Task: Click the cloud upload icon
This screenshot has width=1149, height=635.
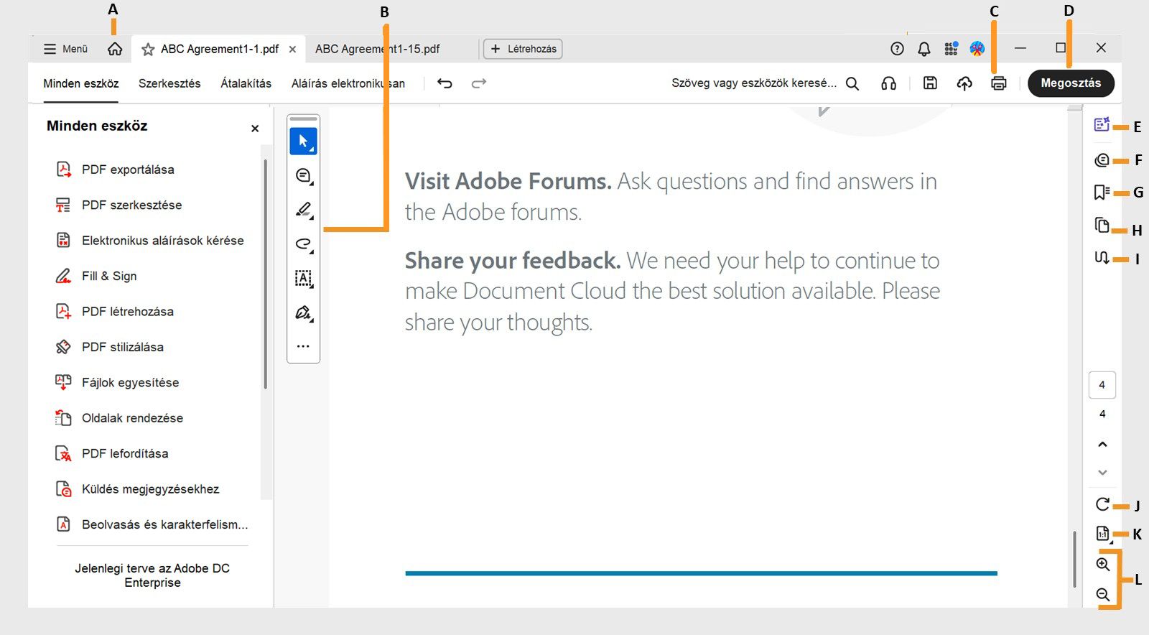Action: [964, 83]
